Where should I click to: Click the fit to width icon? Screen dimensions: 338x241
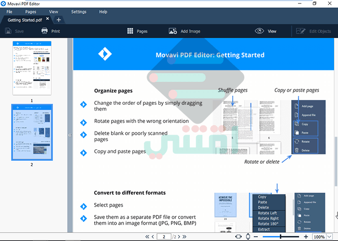tap(239, 237)
